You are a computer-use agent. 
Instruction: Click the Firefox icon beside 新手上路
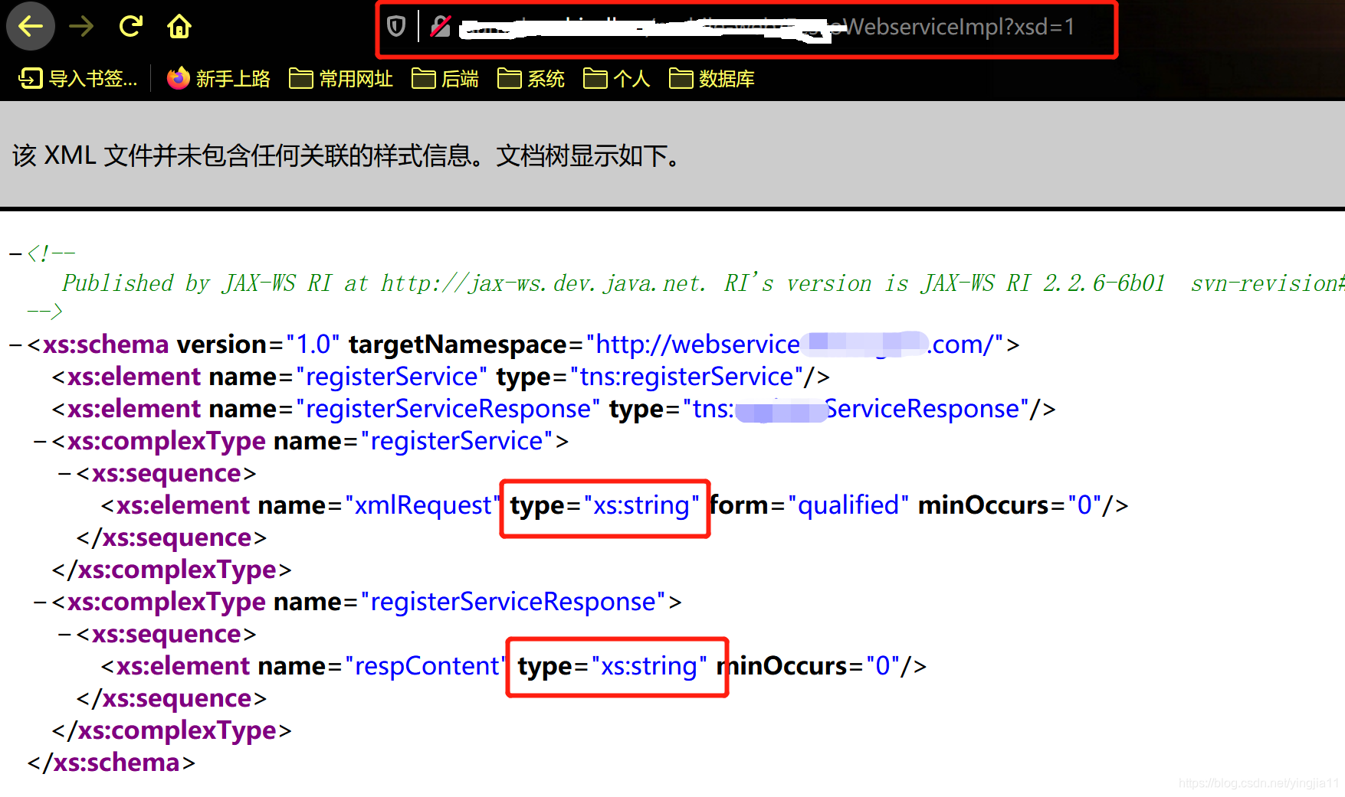(x=177, y=77)
